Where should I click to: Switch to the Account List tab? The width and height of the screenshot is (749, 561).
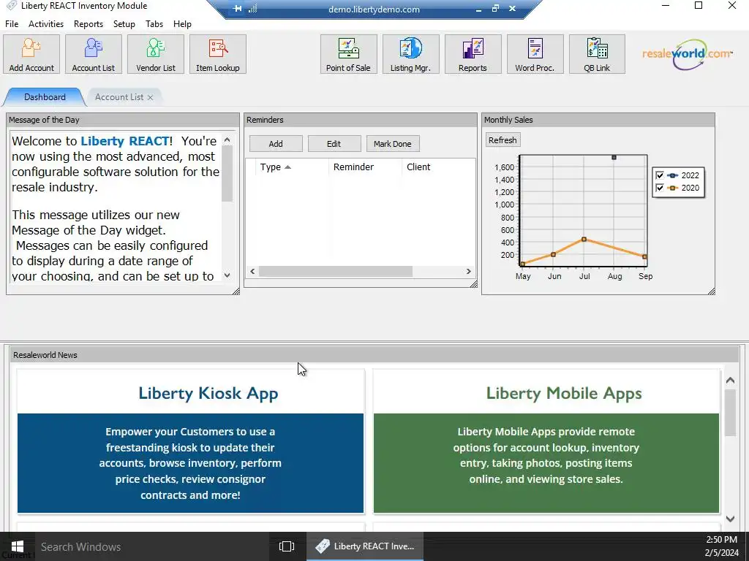point(119,97)
